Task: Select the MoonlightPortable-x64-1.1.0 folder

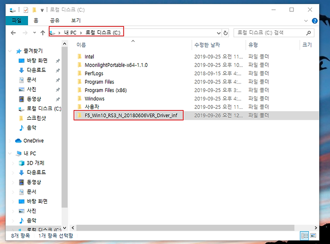Action: [116, 65]
